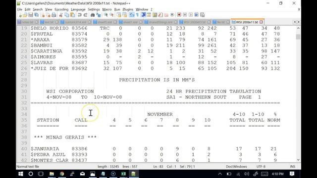Open the Document Map toolbar icon
This screenshot has width=317, height=178.
155,15
